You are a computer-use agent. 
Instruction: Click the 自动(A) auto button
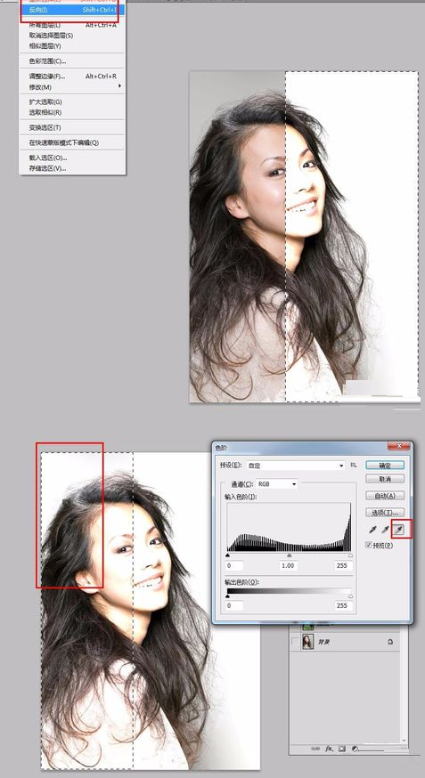(385, 496)
